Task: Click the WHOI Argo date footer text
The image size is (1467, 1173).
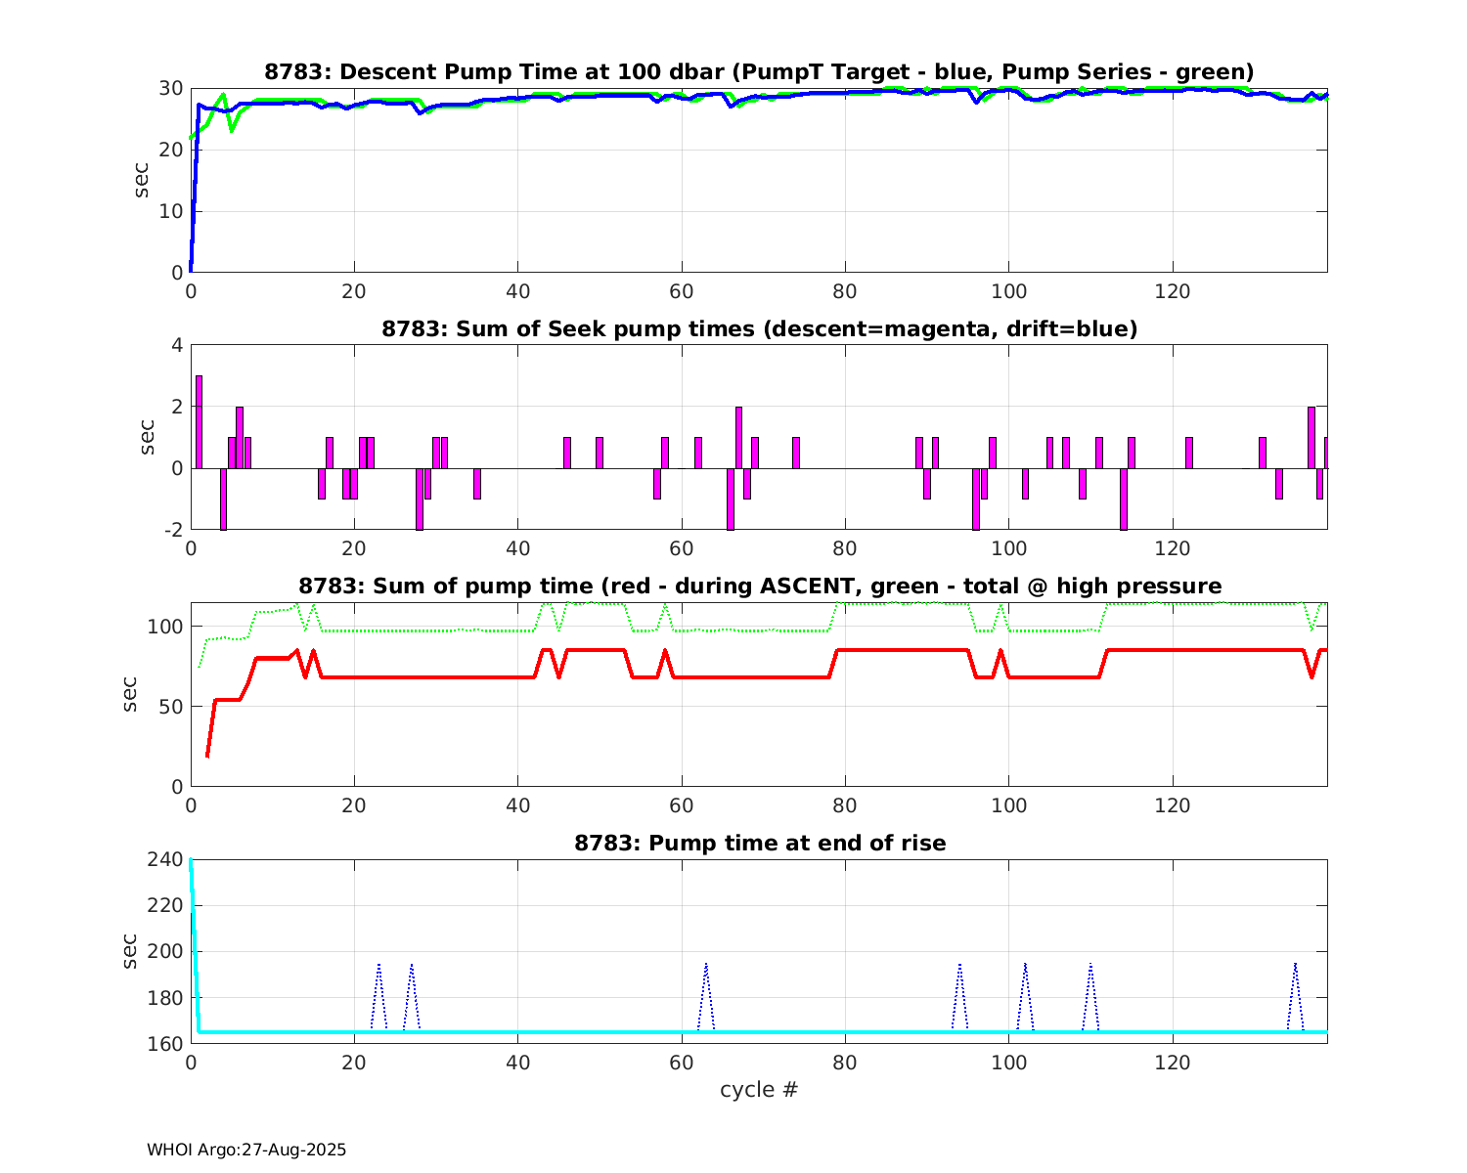Action: coord(246,1151)
